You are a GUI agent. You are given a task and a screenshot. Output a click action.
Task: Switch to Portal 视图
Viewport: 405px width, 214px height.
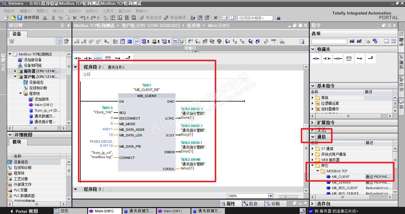pyautogui.click(x=24, y=211)
